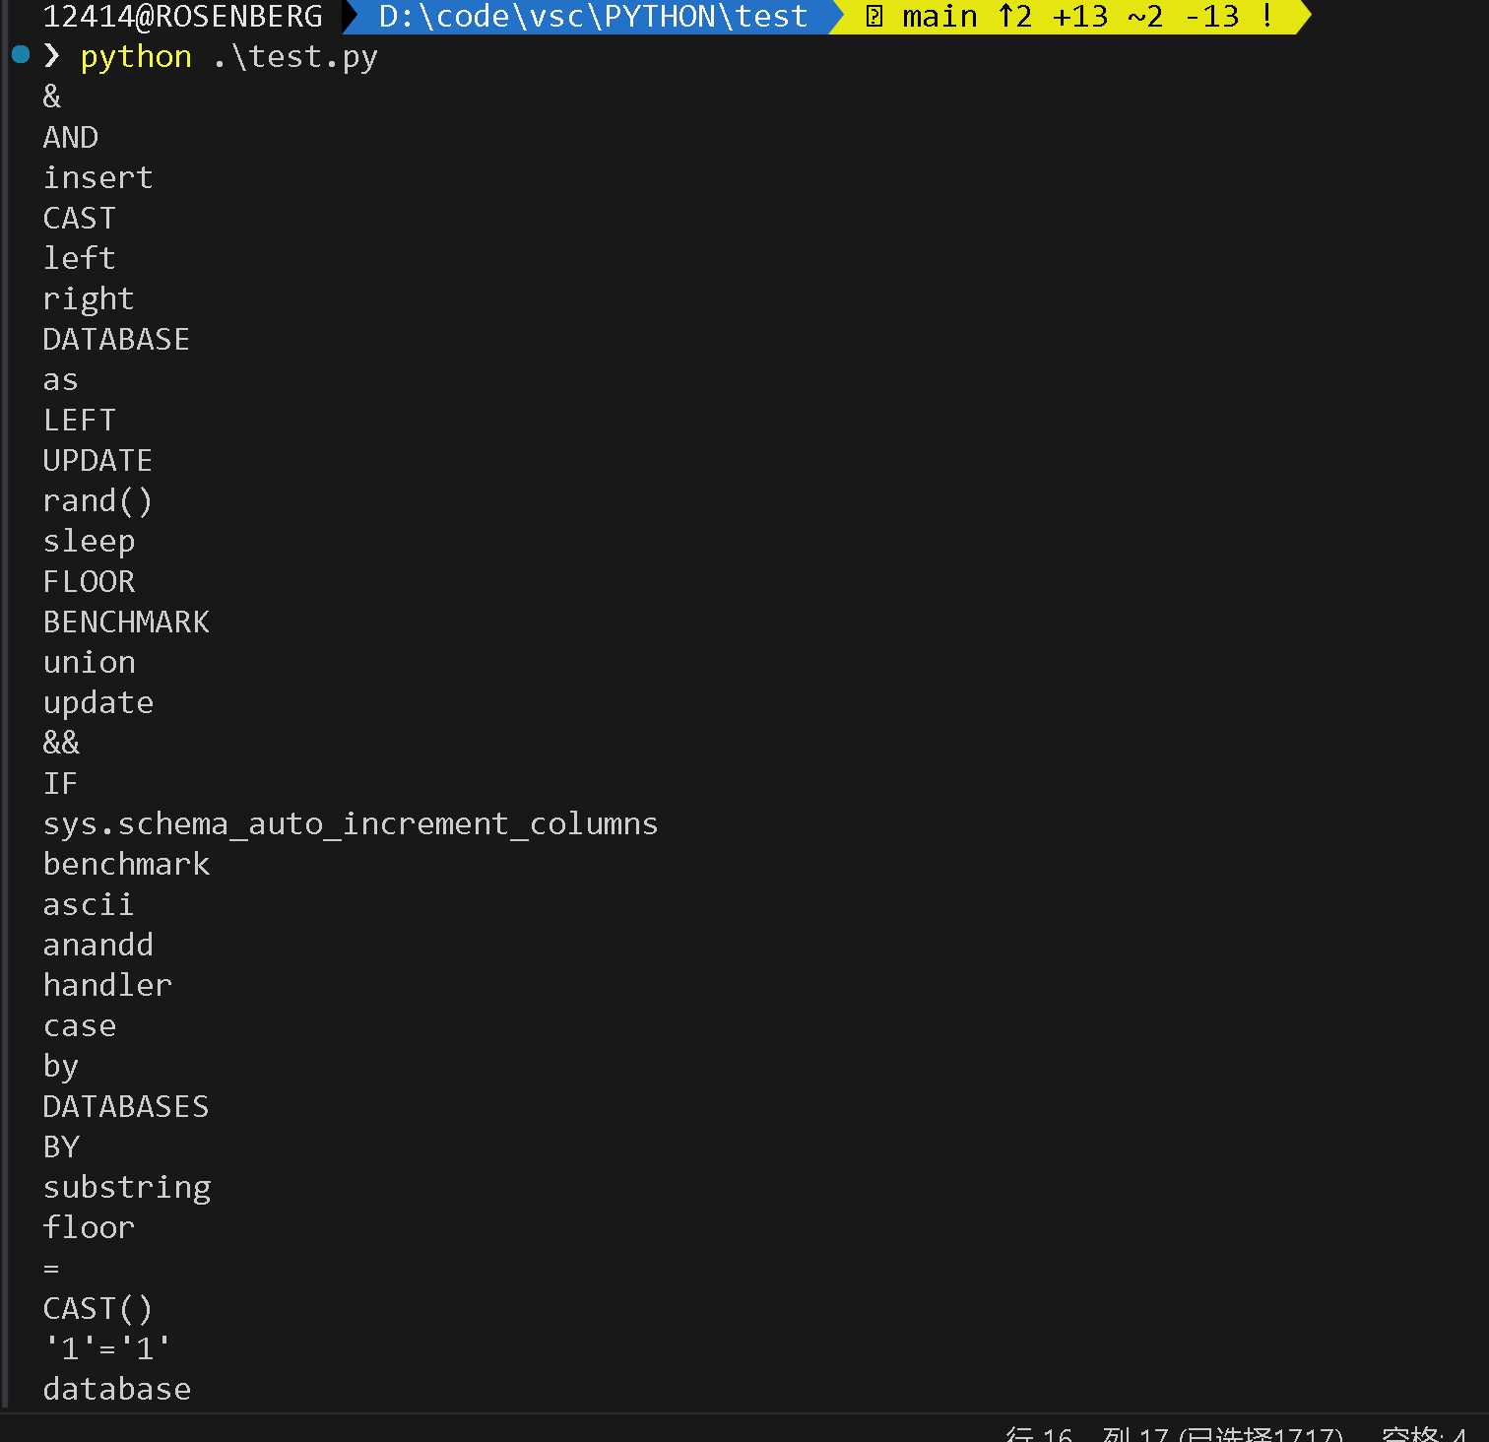This screenshot has height=1442, width=1489.
Task: Click the 'python' command word
Action: (136, 57)
